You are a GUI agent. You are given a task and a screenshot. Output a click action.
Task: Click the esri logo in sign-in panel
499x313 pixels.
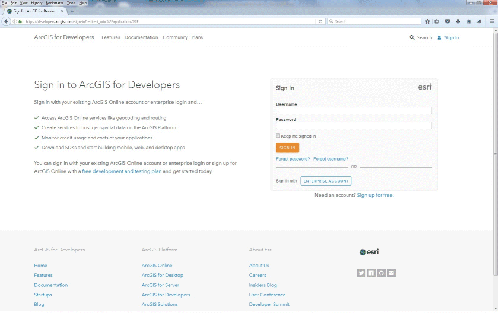tap(424, 87)
